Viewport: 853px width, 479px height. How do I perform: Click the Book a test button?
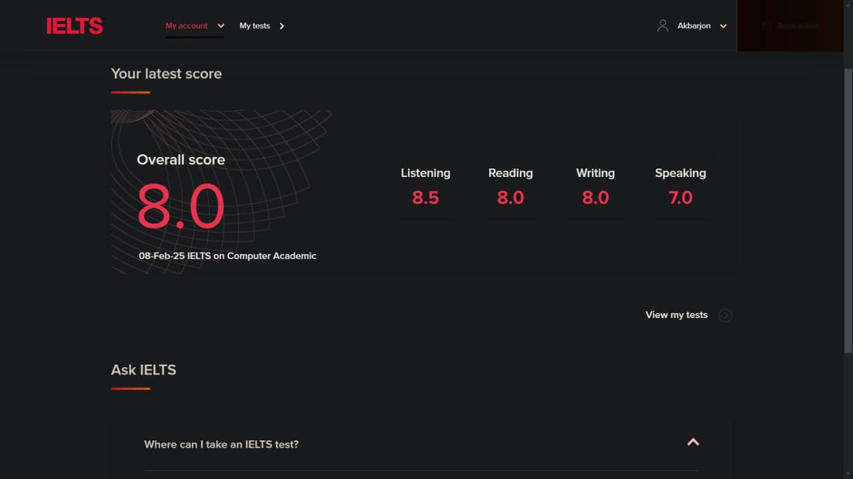[790, 26]
